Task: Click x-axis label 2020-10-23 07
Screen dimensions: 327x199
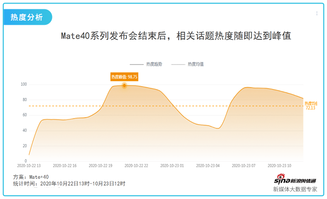Action: pos(244,166)
